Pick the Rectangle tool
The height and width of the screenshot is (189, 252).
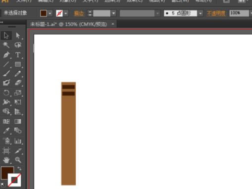click(18, 64)
